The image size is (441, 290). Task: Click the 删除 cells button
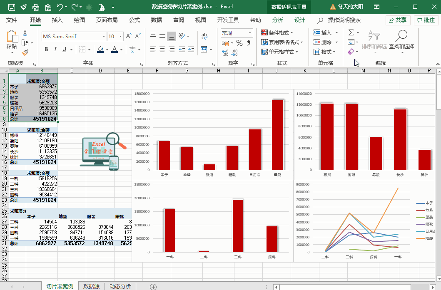pyautogui.click(x=323, y=42)
